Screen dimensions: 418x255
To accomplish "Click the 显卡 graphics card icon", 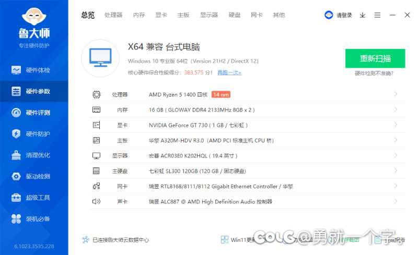I will tap(97, 125).
